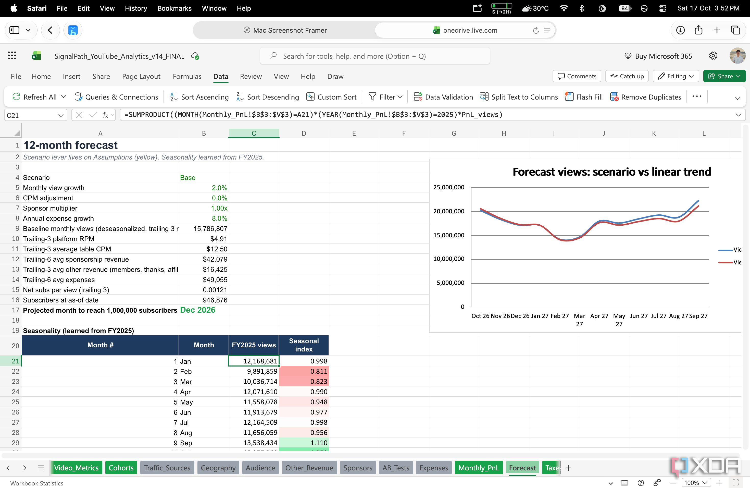
Task: Expand the Filter dropdown
Action: click(x=400, y=97)
